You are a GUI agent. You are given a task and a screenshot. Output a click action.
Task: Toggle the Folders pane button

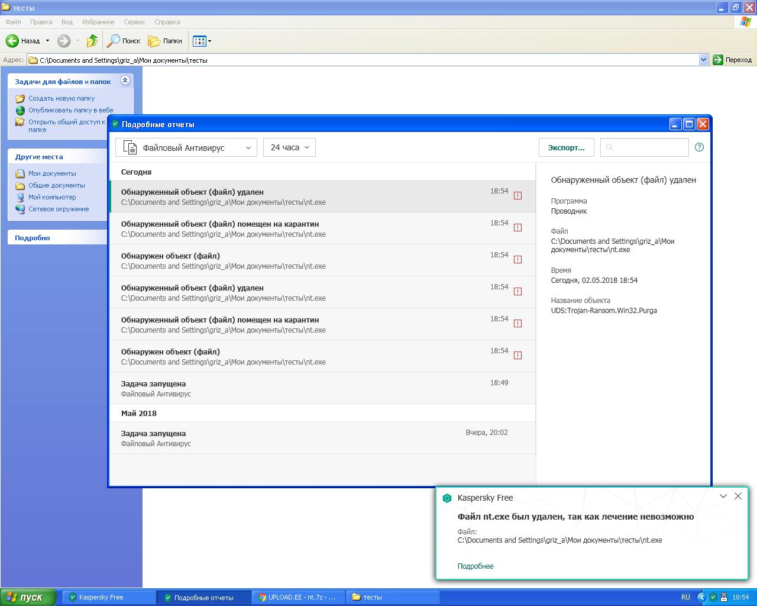point(165,41)
